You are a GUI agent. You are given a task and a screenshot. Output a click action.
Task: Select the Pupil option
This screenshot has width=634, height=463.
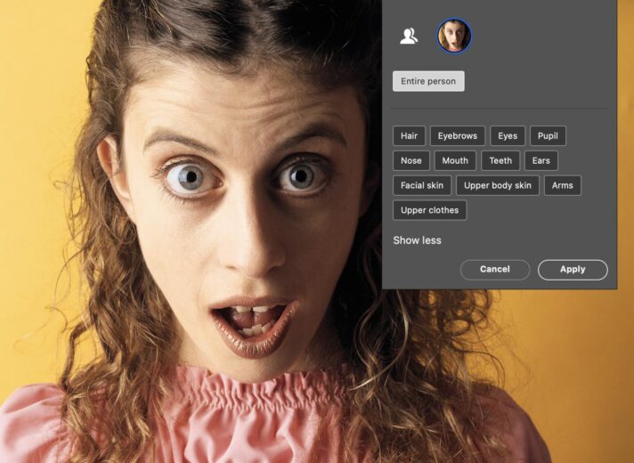click(x=548, y=136)
